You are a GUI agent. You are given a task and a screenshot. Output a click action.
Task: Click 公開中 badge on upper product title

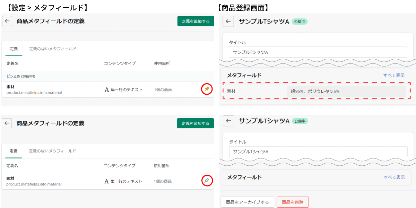(x=300, y=21)
